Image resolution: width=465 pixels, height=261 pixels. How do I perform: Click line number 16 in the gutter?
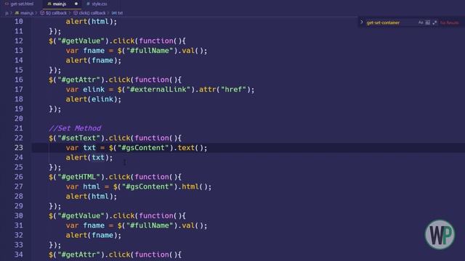19,80
